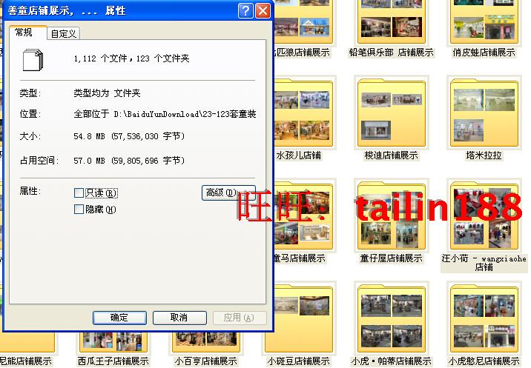Screen dimensions: 531x368
Task: Select the 尼熊店铺展示 folder icon
Action: point(27,342)
